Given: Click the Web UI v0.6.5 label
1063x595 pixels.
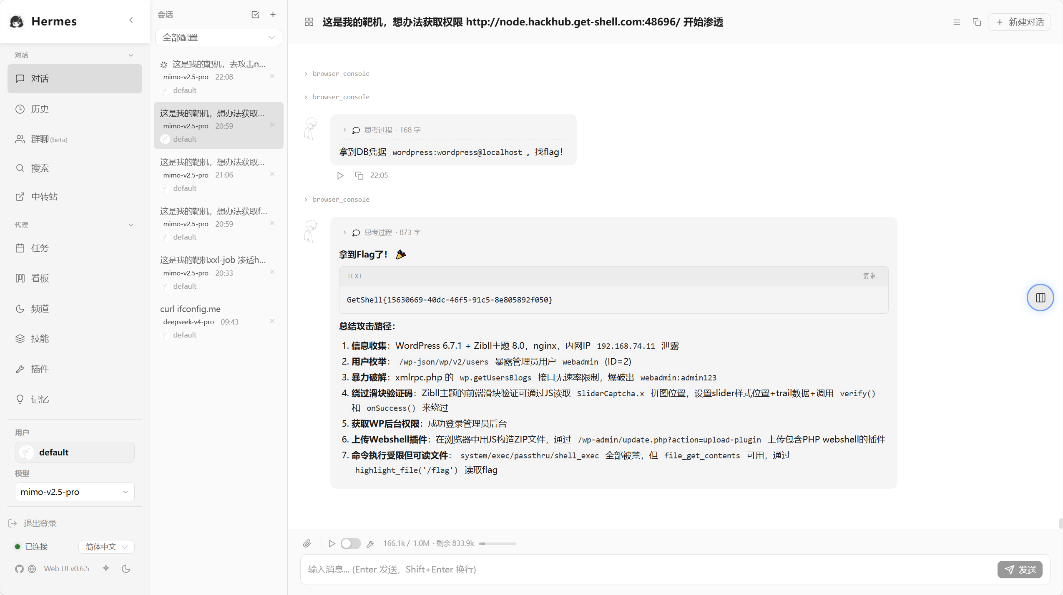Looking at the screenshot, I should (67, 569).
